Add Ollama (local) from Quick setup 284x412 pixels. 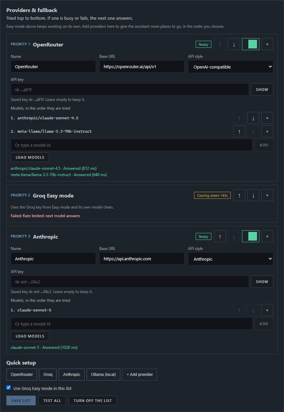click(103, 375)
